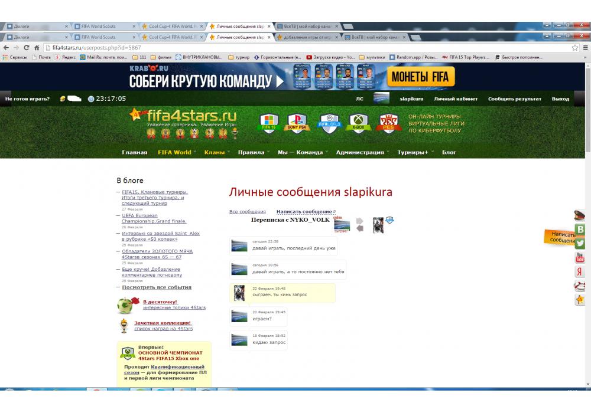Click the lifebuoy help sidebar icon
The height and width of the screenshot is (413, 591).
coord(580,286)
